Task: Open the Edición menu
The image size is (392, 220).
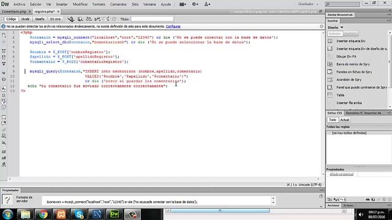Action: pos(36,4)
